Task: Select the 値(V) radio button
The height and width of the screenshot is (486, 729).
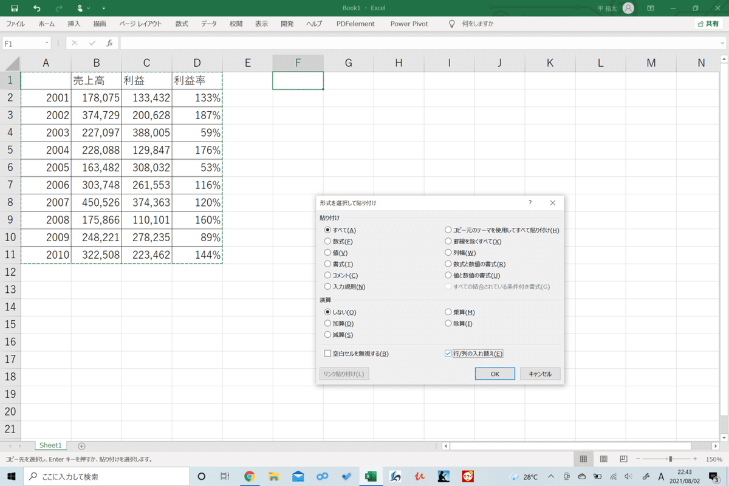Action: pos(328,253)
